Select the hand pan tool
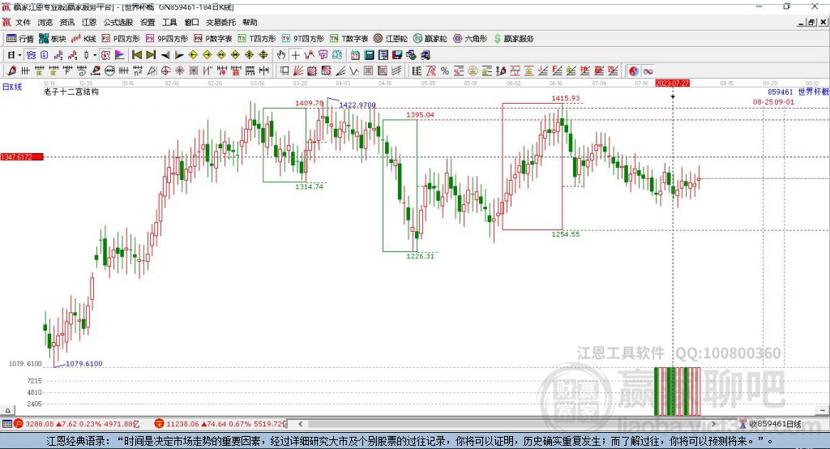This screenshot has width=830, height=449. tap(281, 55)
